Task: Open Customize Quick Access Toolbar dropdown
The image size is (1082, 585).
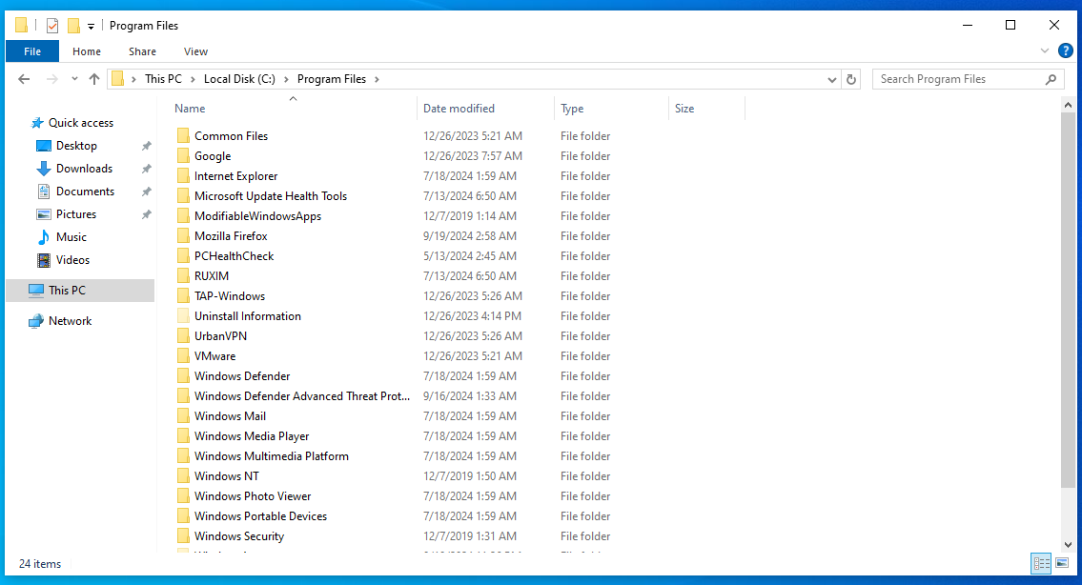Action: coord(92,27)
